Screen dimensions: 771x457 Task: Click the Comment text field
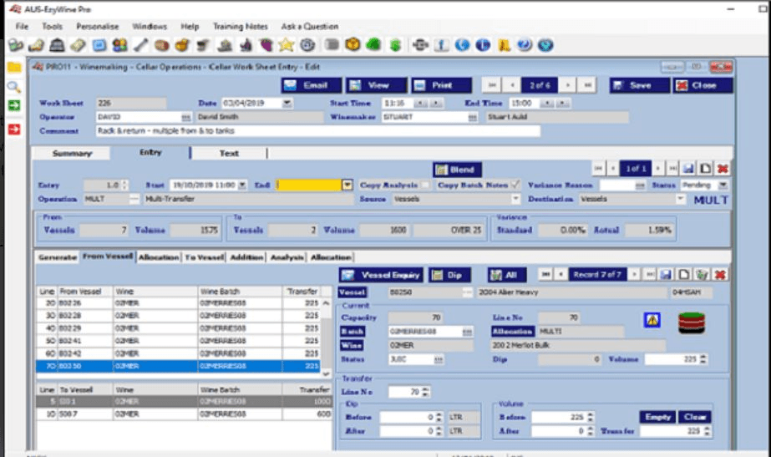pyautogui.click(x=318, y=131)
